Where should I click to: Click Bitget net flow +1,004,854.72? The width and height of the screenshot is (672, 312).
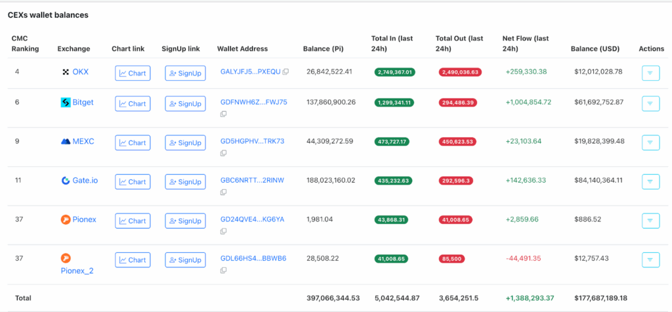(528, 102)
